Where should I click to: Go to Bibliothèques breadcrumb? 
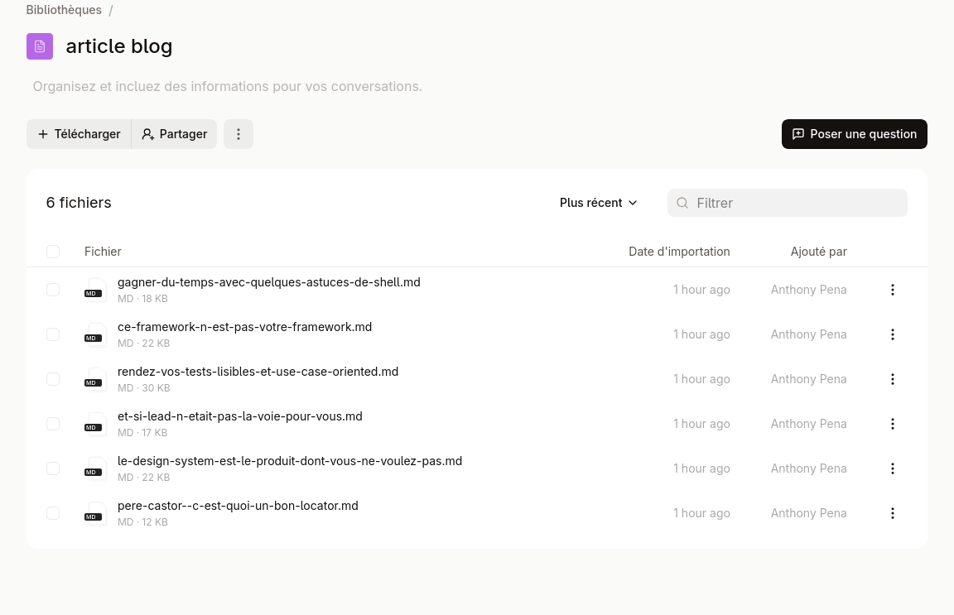(64, 10)
